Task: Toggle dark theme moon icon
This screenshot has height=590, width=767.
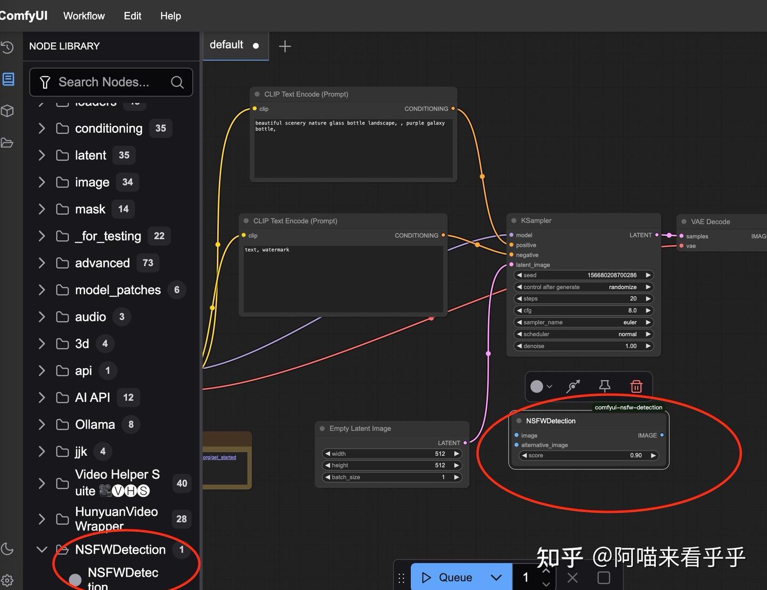Action: 7,548
